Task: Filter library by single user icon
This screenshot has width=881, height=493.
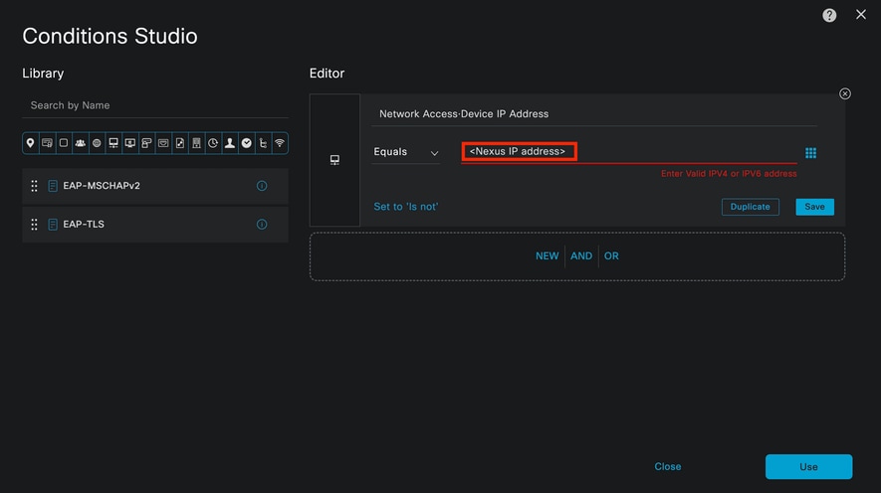Action: pyautogui.click(x=230, y=143)
